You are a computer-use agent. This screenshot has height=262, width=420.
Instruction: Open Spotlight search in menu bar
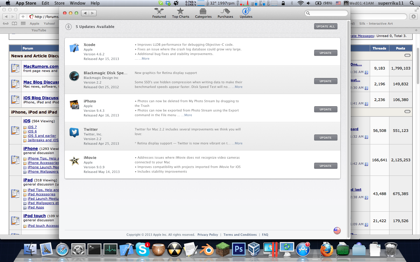click(x=412, y=3)
